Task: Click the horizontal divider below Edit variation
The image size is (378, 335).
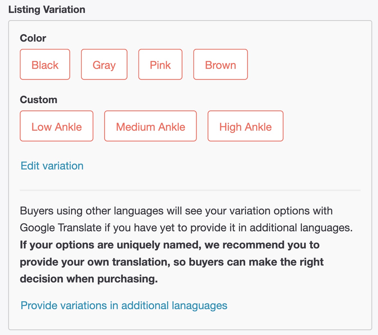Action: [190, 190]
